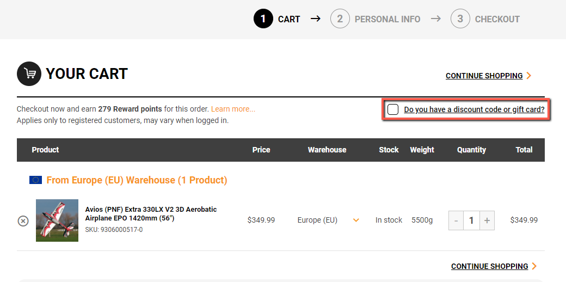Click the orange arrow beside bottom Continue Shopping

534,266
